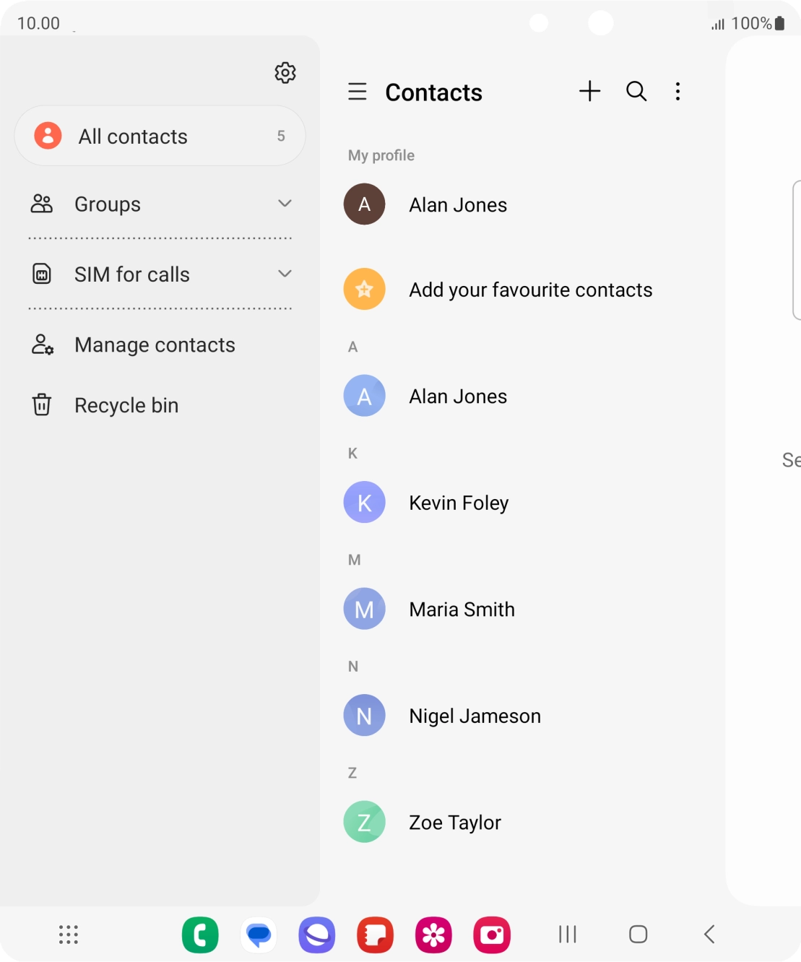Image resolution: width=801 pixels, height=962 pixels.
Task: Launch Samsung Internet browser
Action: tap(317, 935)
